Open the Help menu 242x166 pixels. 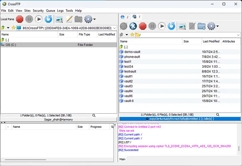coord(78,11)
